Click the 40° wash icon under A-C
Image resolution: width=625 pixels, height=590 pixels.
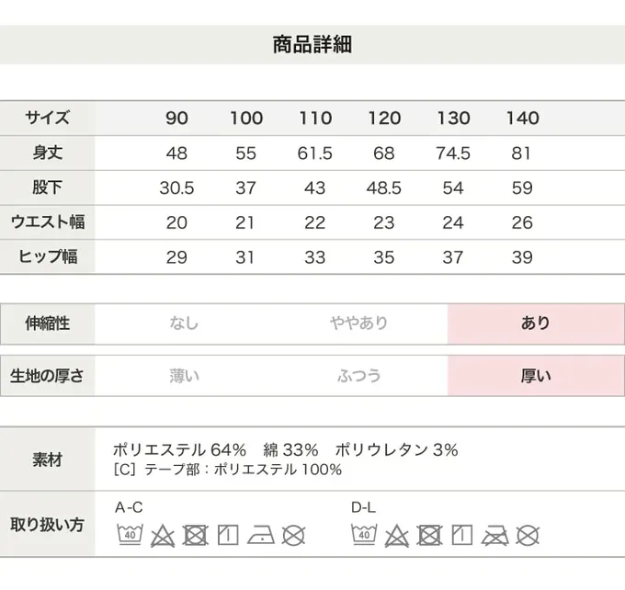tap(129, 534)
